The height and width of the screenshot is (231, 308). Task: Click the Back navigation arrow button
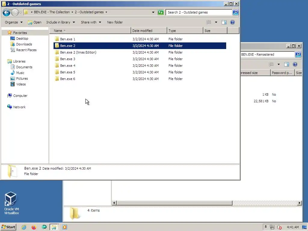(x=6, y=12)
